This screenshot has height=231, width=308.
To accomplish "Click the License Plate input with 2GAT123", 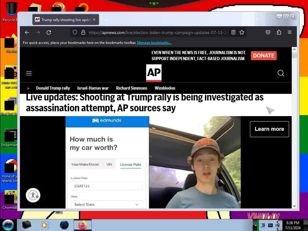I will (x=106, y=186).
